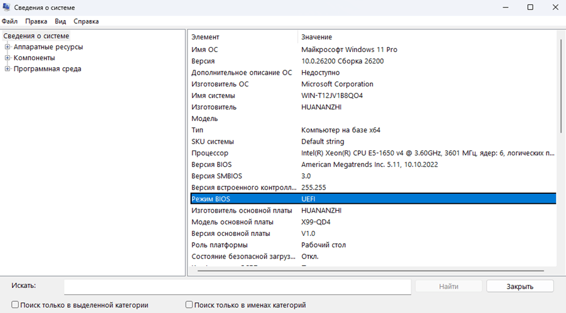This screenshot has height=313, width=566.
Task: Click the X99-QD4 value
Action: pos(316,222)
